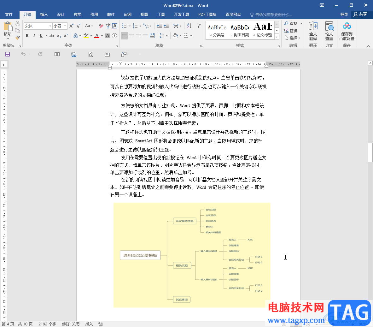Toggle Underline formatting

pyautogui.click(x=41, y=36)
